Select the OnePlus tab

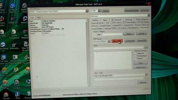click(x=95, y=20)
